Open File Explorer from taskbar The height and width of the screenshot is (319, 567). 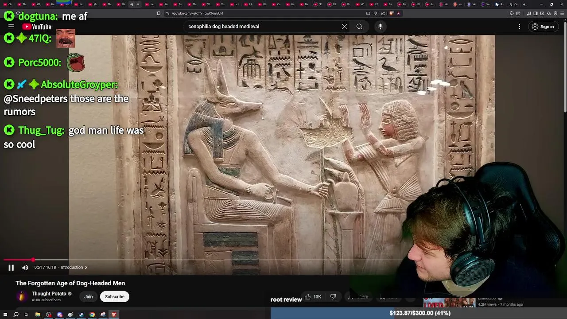click(x=38, y=315)
